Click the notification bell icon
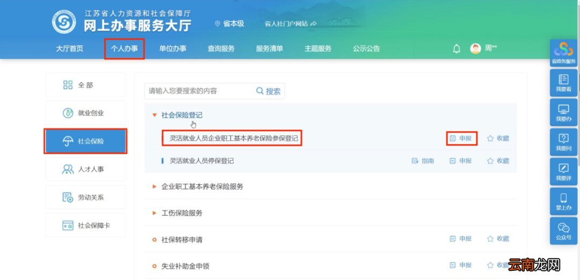Viewport: 580px width, 280px height. (457, 48)
